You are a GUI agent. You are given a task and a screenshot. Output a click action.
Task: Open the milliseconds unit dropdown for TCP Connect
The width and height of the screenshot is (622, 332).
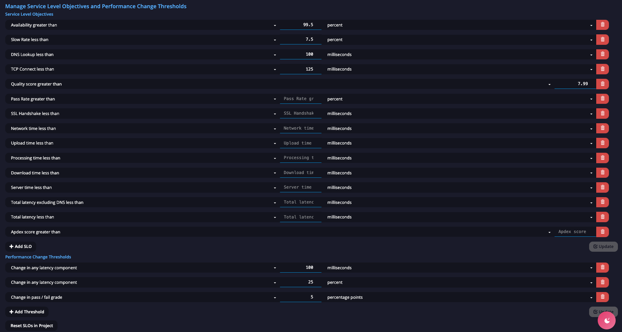pyautogui.click(x=459, y=69)
